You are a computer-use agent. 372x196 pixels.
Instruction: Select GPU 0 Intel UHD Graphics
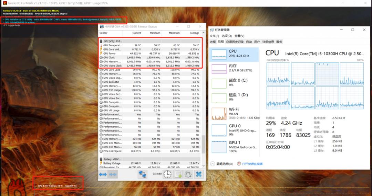[234, 130]
